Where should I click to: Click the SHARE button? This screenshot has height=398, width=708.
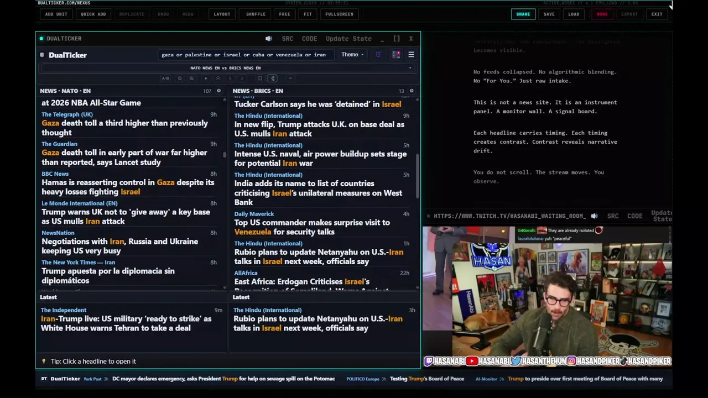[x=523, y=14]
